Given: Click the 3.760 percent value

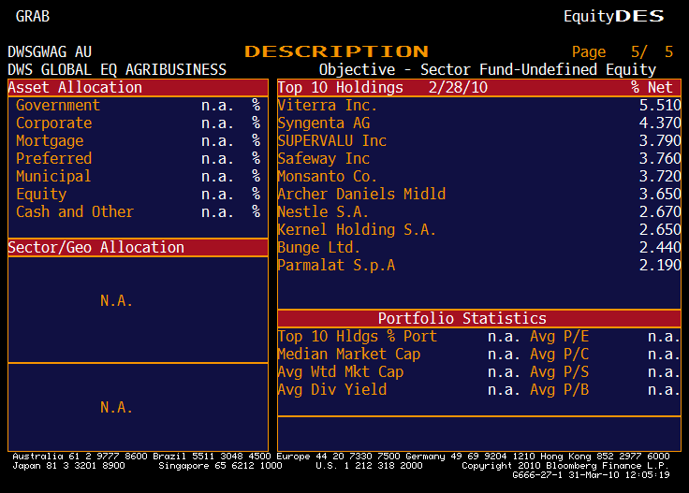Looking at the screenshot, I should pyautogui.click(x=660, y=158).
